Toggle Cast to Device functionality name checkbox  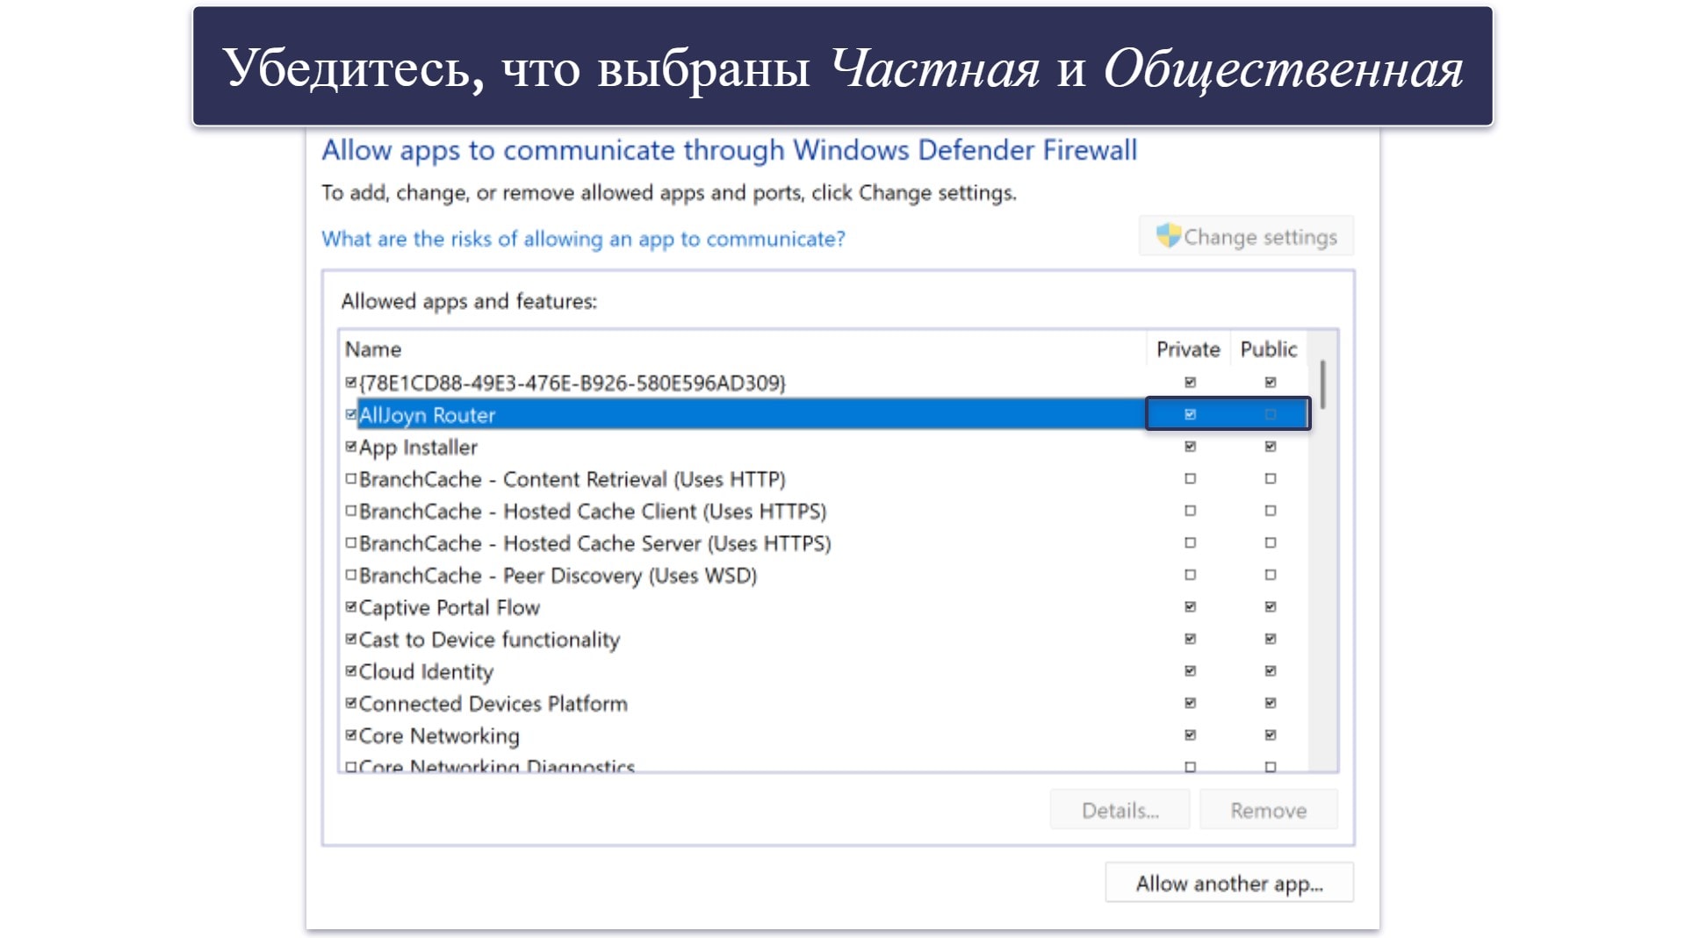pos(351,639)
